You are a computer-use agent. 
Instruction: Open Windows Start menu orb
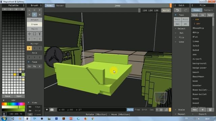coord(4,119)
